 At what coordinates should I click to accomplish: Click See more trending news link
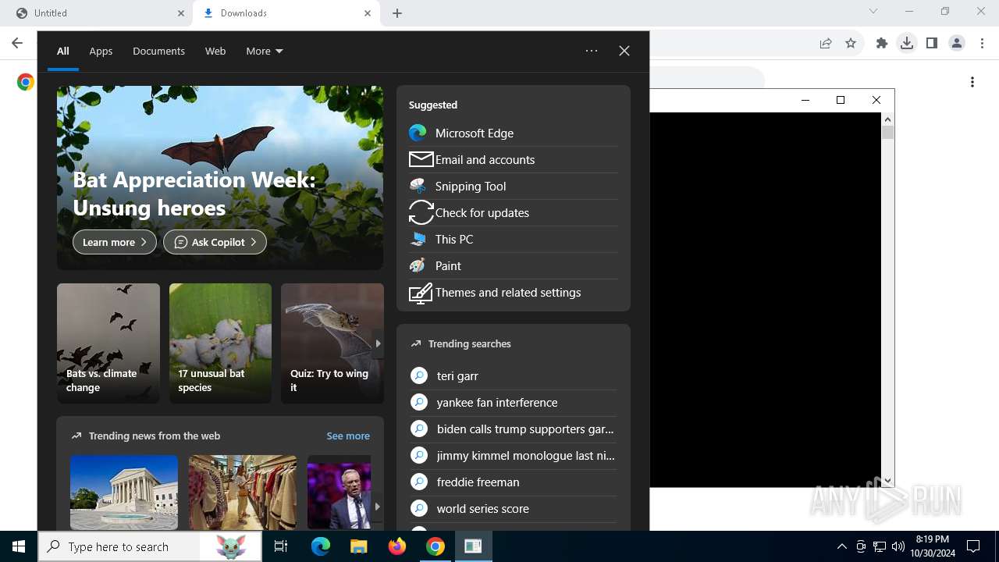pyautogui.click(x=348, y=436)
